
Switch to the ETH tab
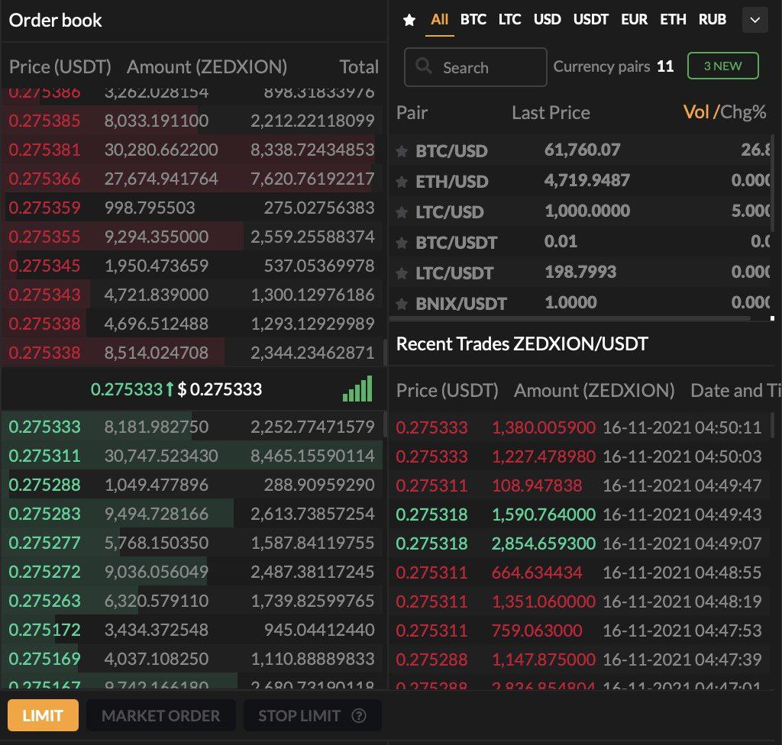(673, 19)
